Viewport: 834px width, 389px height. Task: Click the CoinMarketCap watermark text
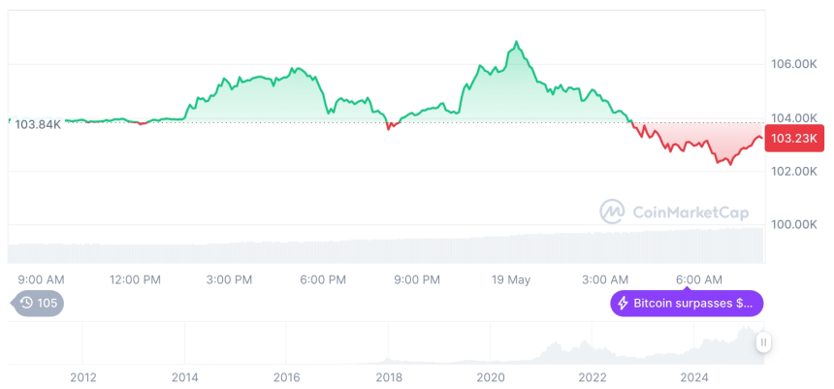[x=690, y=211]
